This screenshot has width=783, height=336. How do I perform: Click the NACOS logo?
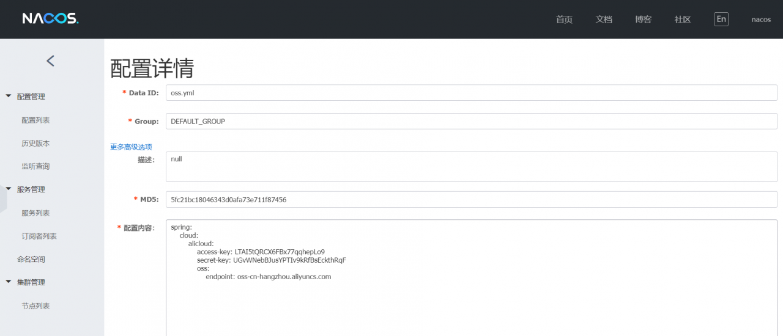(50, 19)
